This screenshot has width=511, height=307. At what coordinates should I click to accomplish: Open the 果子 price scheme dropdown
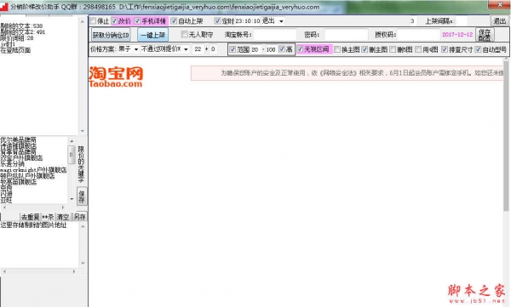tap(136, 49)
